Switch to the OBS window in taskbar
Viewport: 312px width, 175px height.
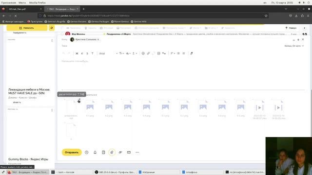pyautogui.click(x=116, y=172)
